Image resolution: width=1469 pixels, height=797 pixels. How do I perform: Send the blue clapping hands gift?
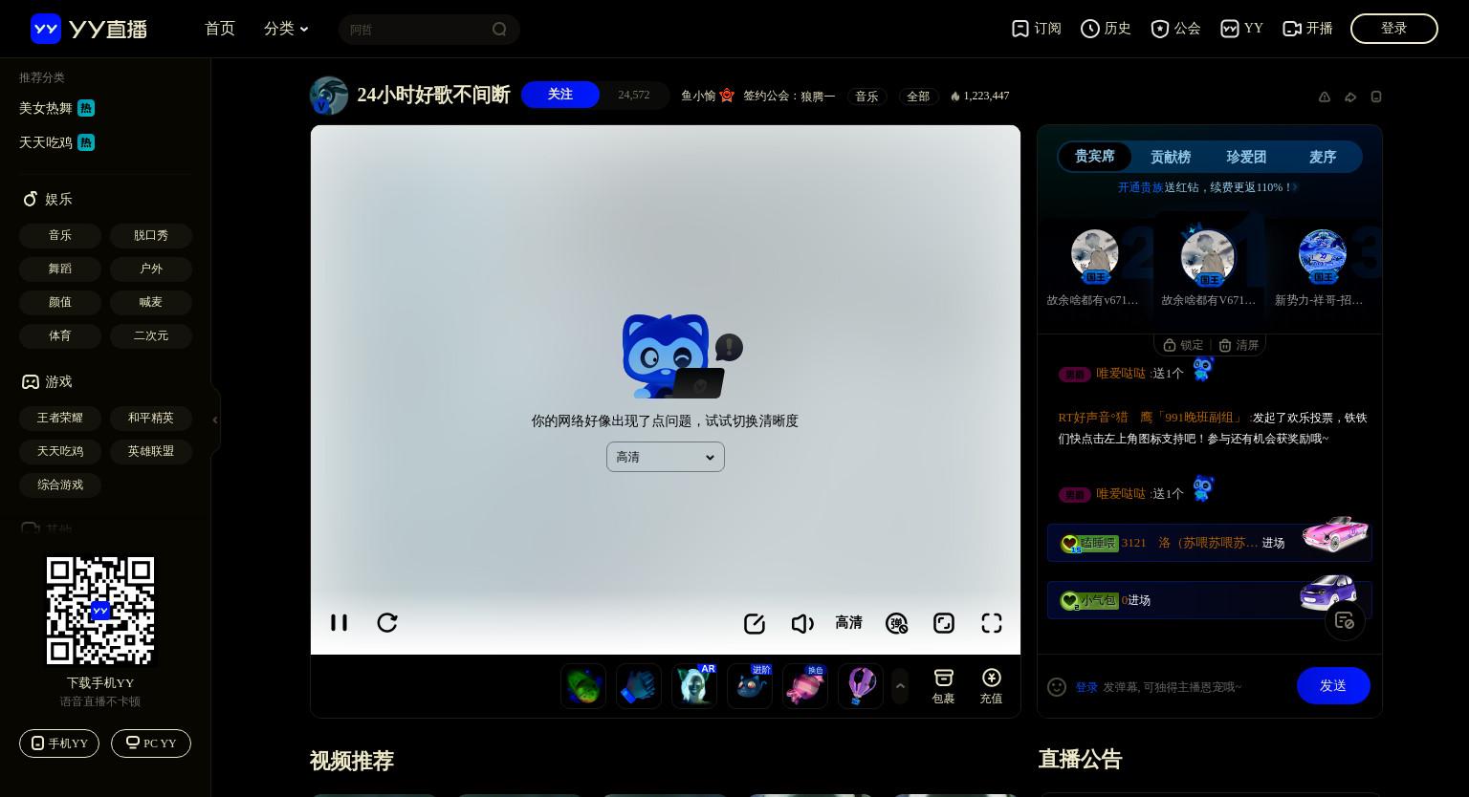pyautogui.click(x=639, y=686)
